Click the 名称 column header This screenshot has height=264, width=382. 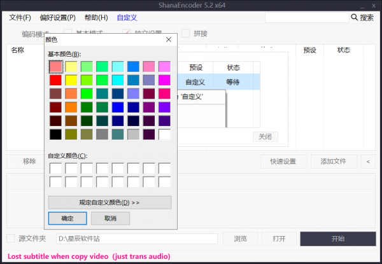click(x=18, y=50)
